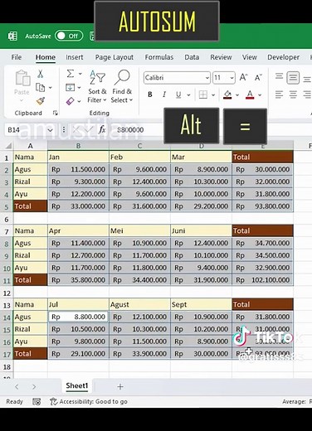
Task: Add a new sheet with plus
Action: click(x=120, y=386)
